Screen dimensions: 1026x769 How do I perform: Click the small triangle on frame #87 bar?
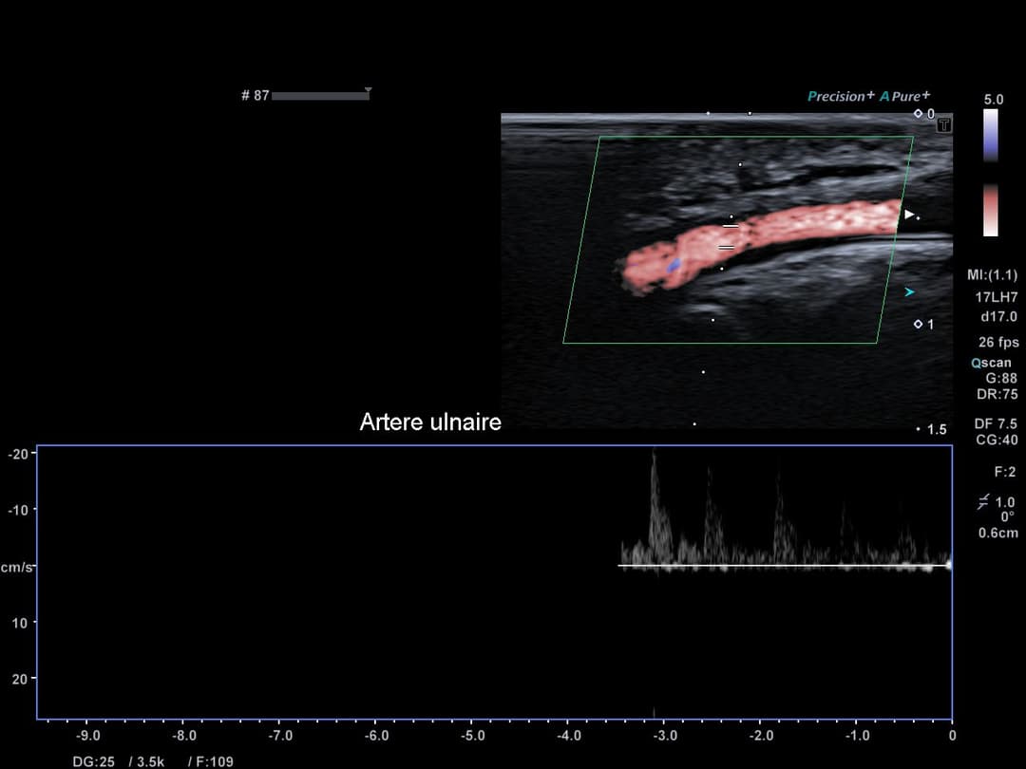click(x=368, y=91)
